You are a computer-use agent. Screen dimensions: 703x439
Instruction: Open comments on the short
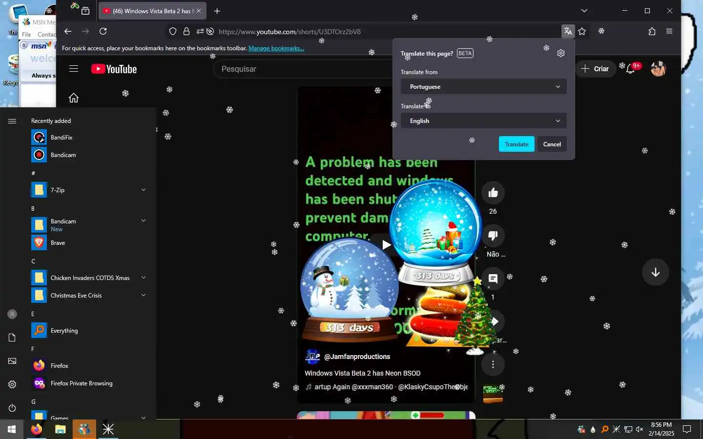click(x=493, y=279)
